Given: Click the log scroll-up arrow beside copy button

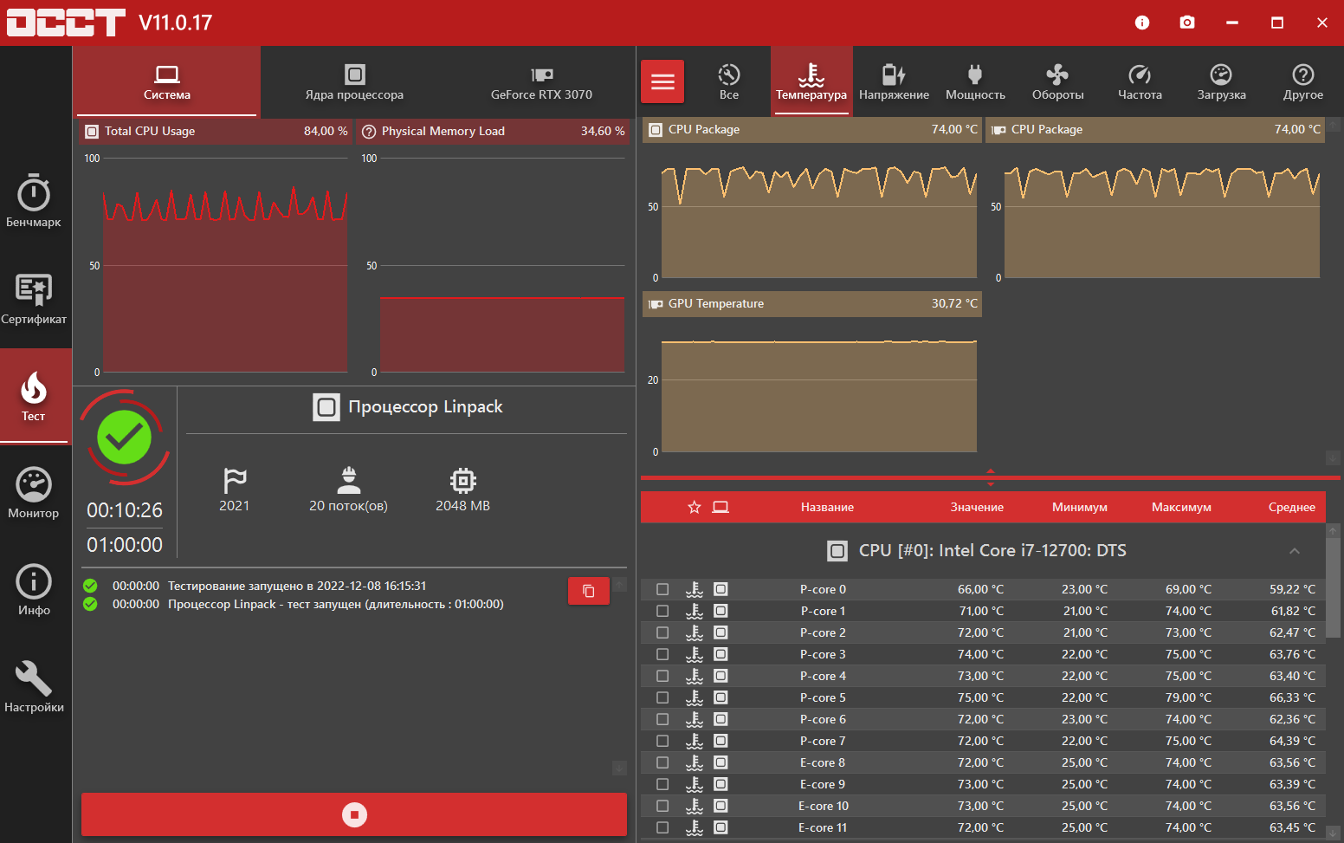Looking at the screenshot, I should pos(619,584).
